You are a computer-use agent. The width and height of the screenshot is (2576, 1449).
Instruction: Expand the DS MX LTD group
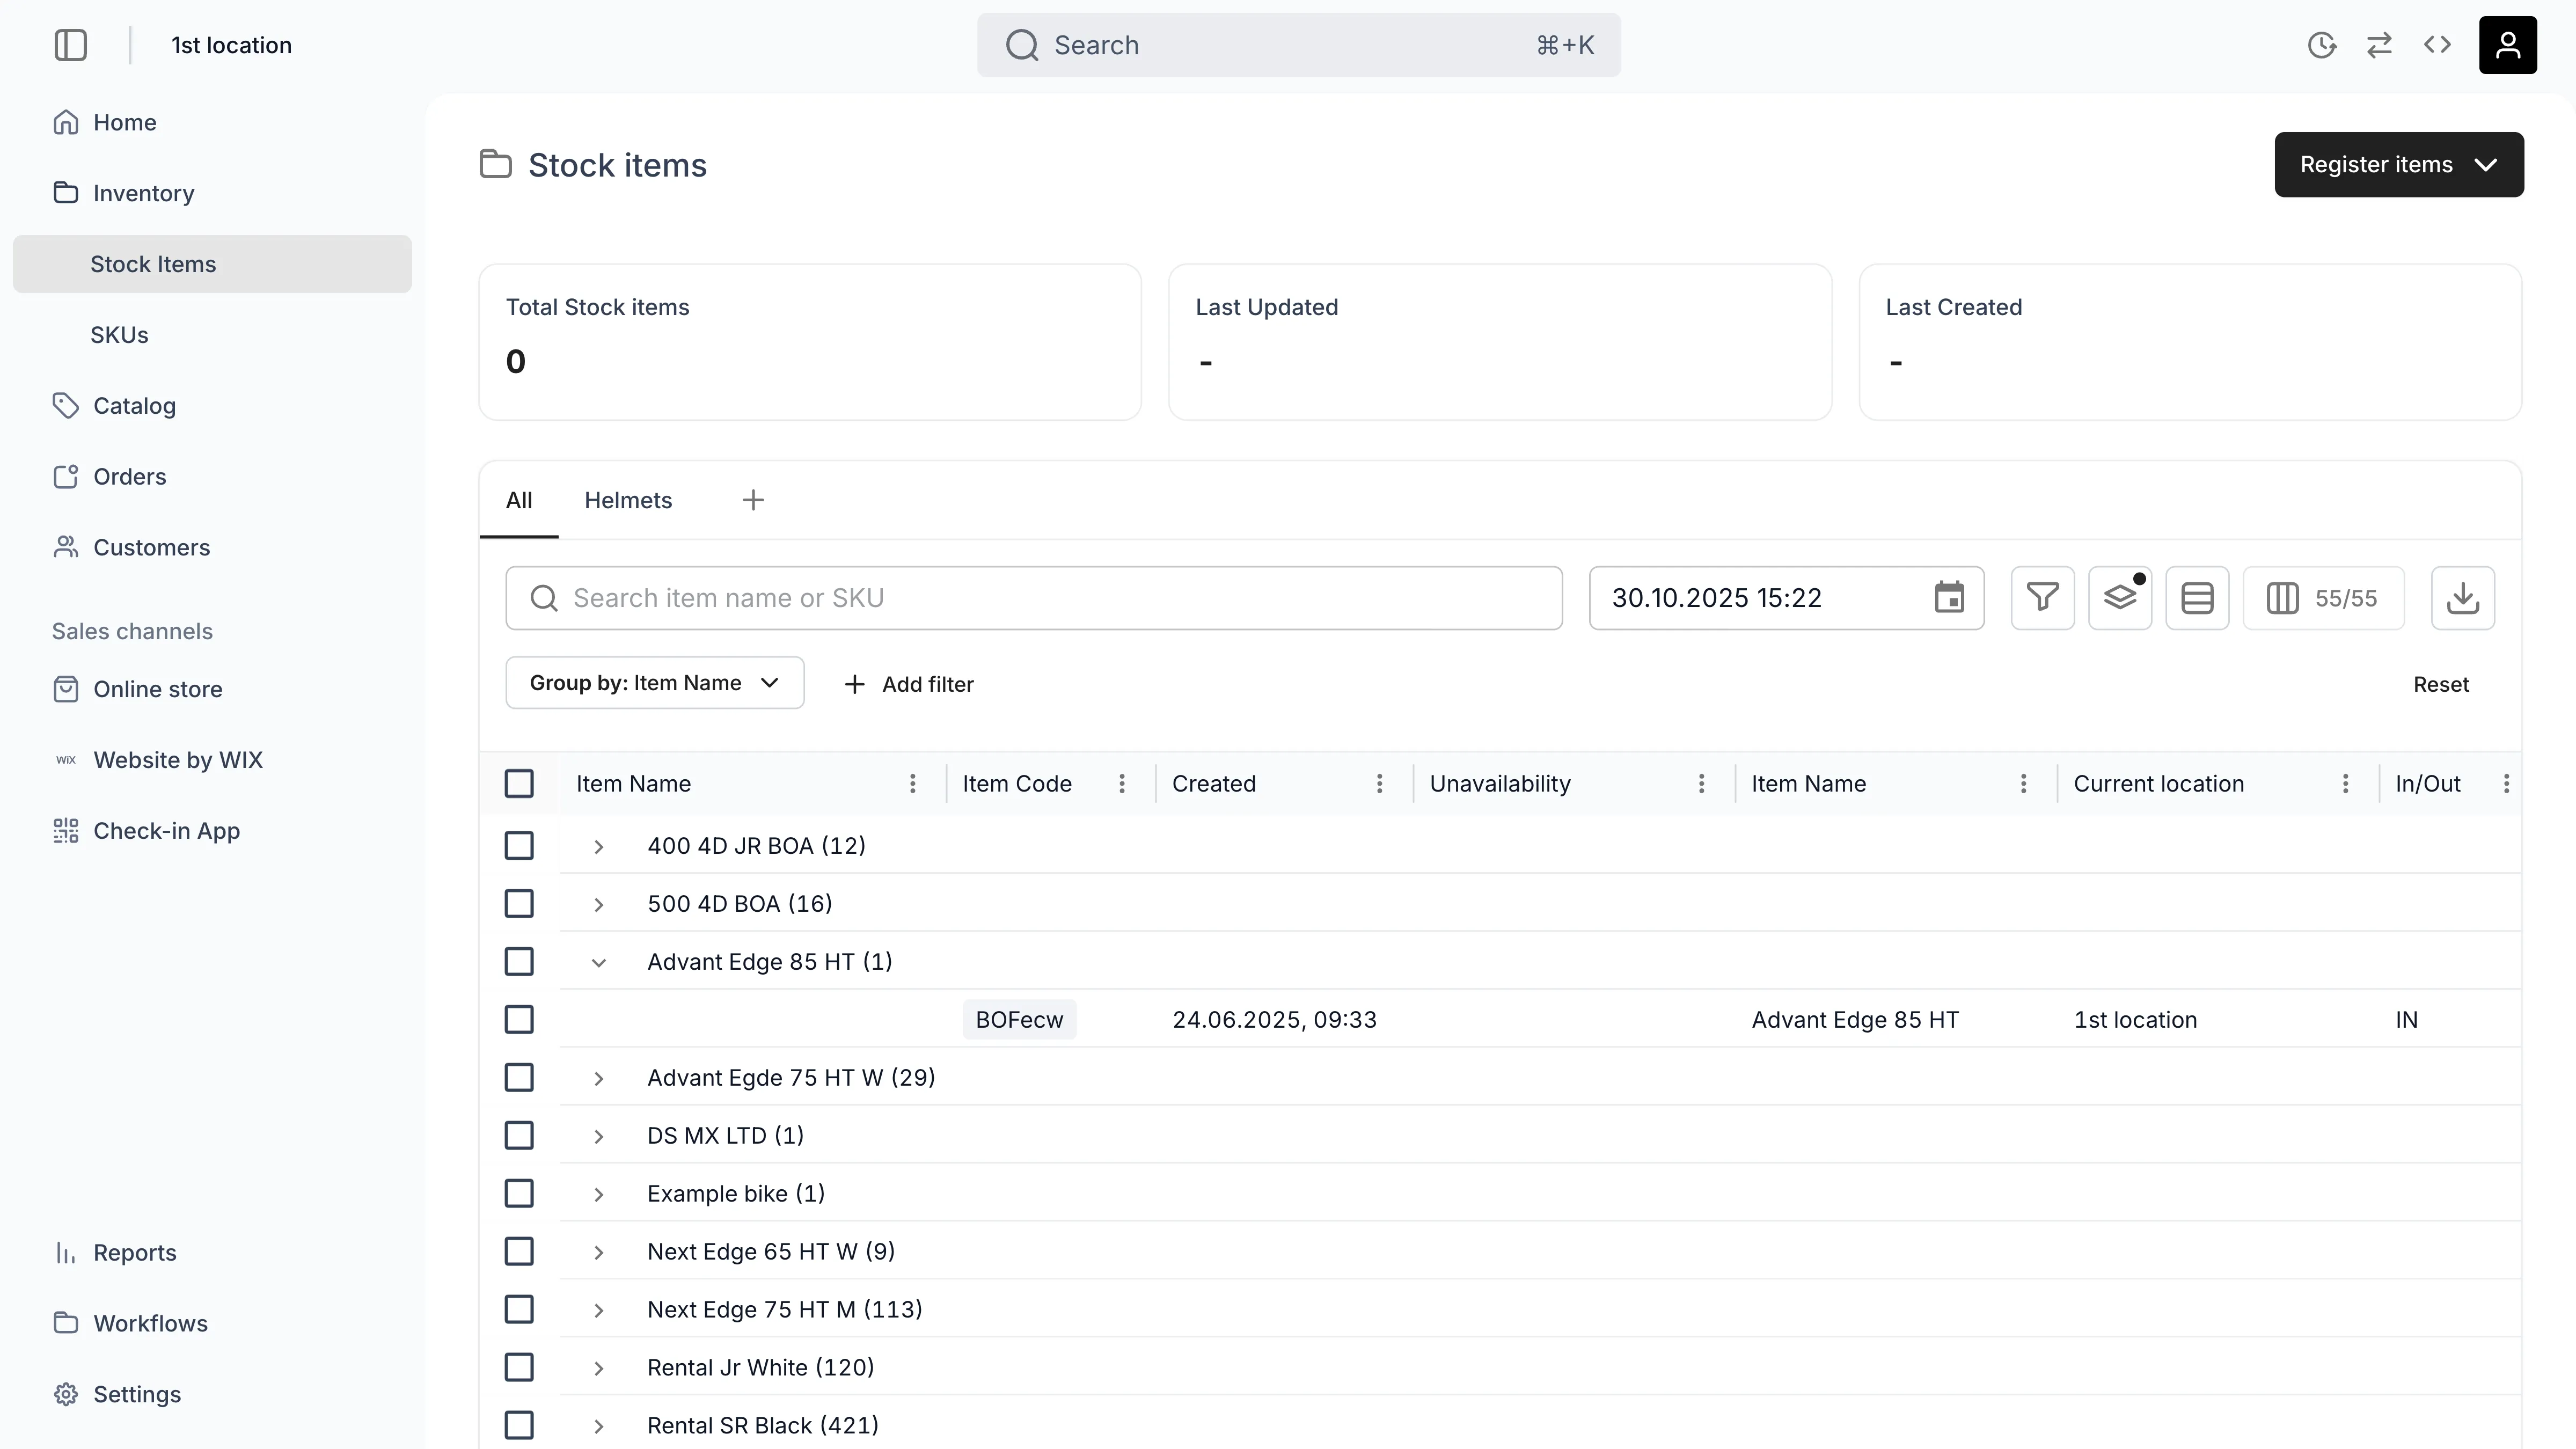tap(599, 1137)
